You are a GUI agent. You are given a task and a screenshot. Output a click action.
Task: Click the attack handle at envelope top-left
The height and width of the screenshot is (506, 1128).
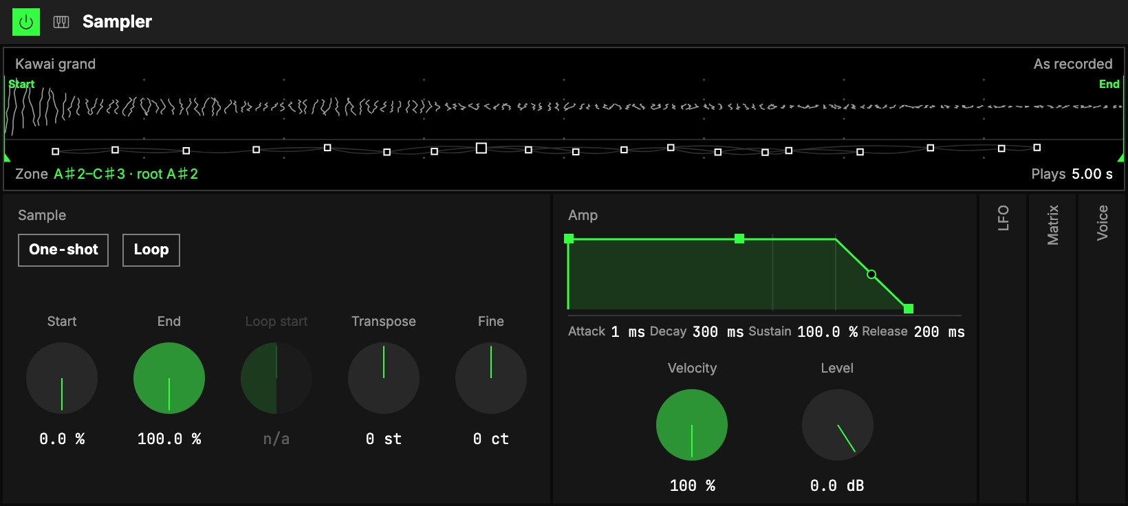(x=569, y=239)
